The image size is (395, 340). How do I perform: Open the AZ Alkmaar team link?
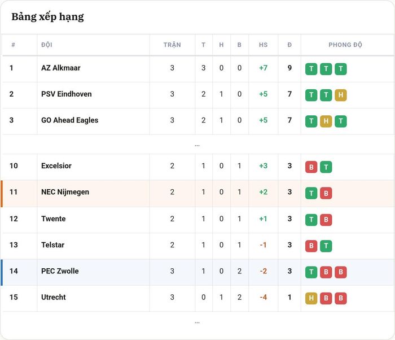tap(61, 68)
